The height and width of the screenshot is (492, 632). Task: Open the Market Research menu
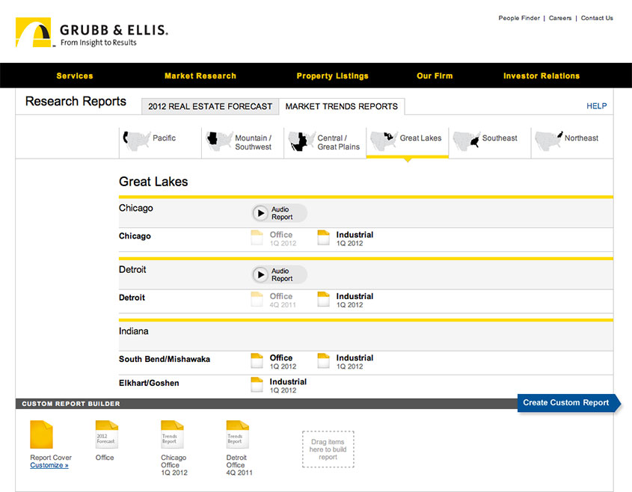(x=200, y=76)
